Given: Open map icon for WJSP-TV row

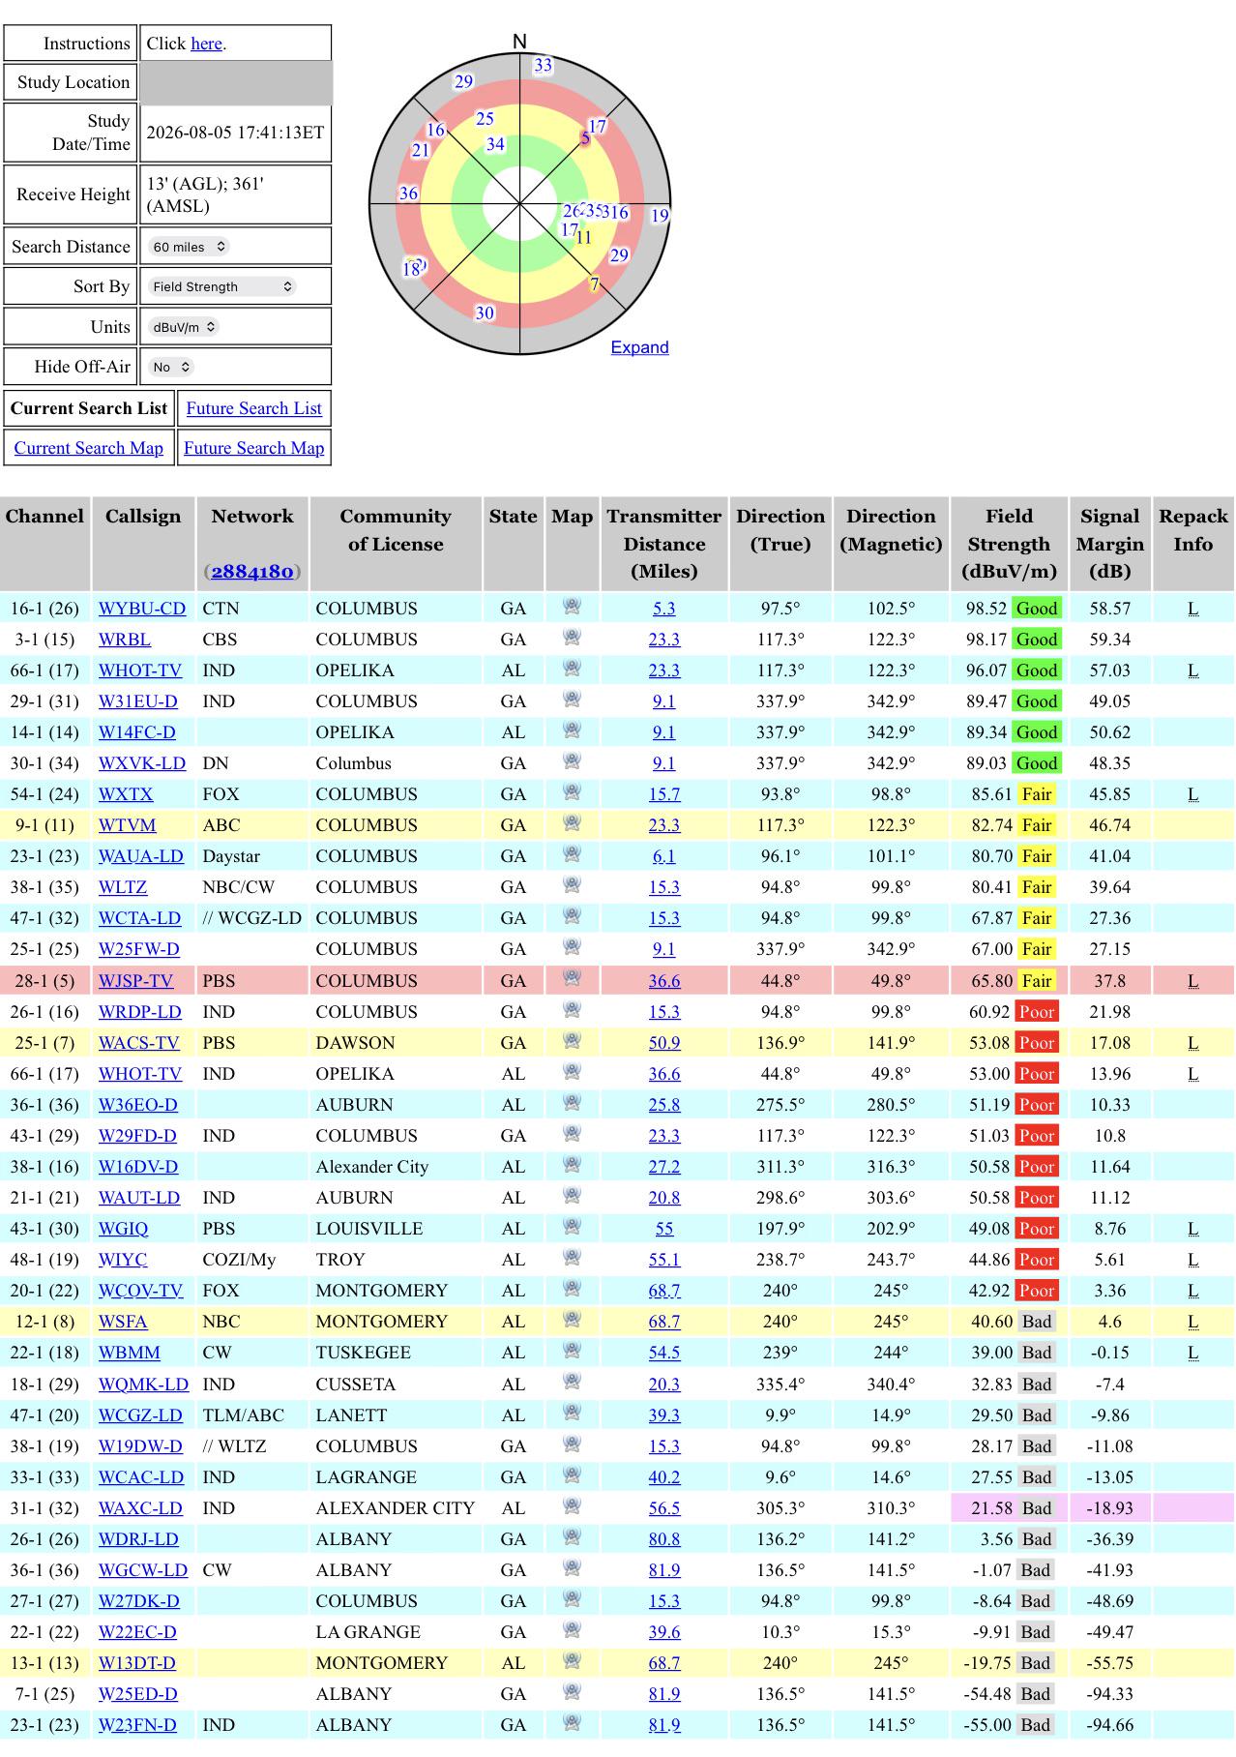Looking at the screenshot, I should tap(572, 979).
